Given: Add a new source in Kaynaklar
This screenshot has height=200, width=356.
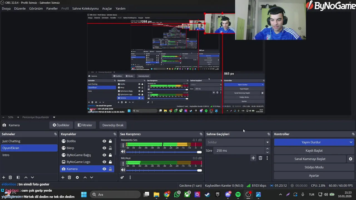Looking at the screenshot, I should (x=63, y=177).
